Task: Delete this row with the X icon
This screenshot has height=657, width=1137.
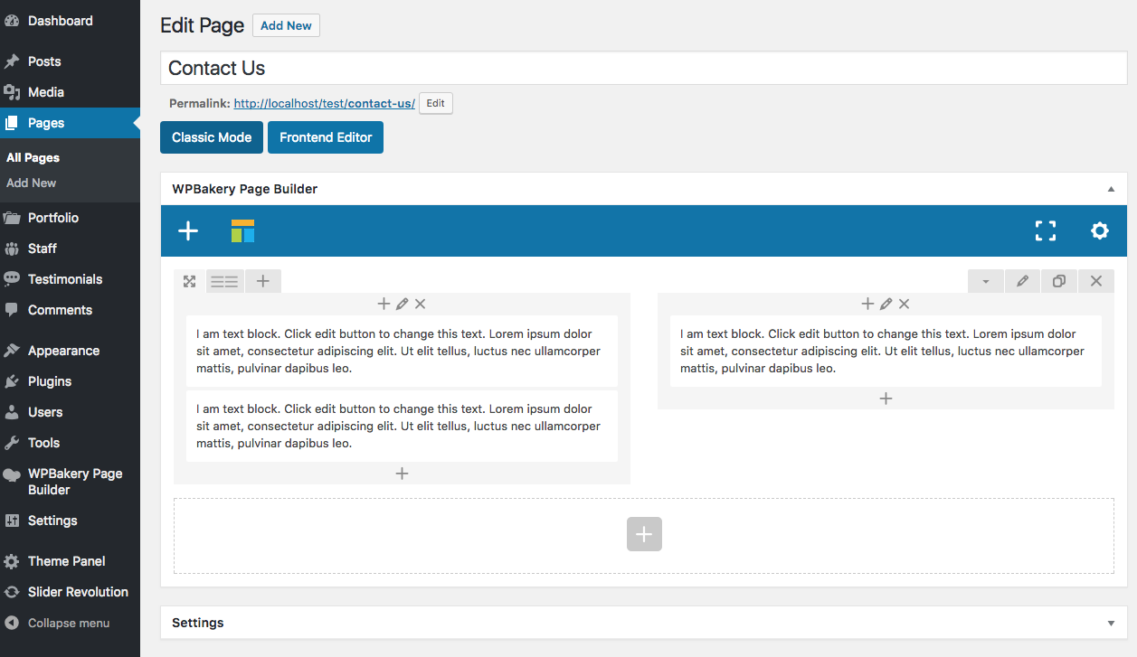Action: pyautogui.click(x=1096, y=281)
